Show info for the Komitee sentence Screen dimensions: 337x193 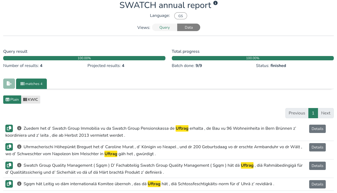(19, 184)
